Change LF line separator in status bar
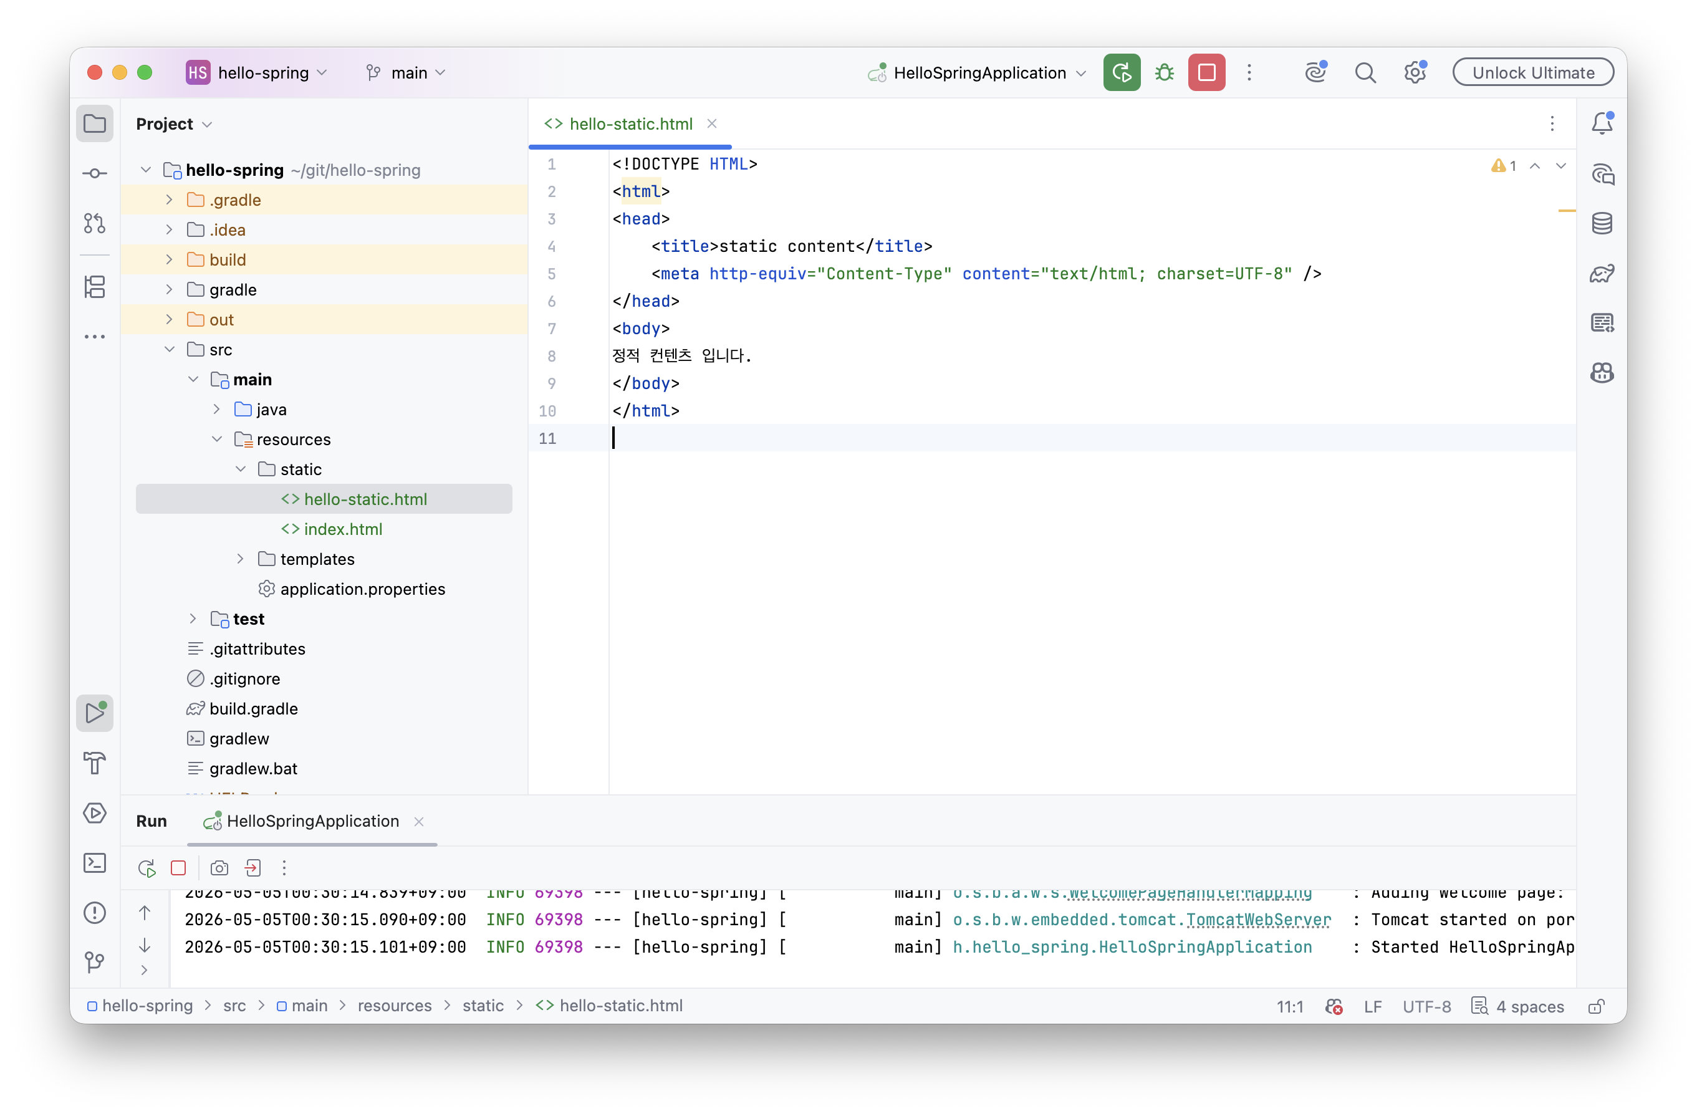1697x1116 pixels. point(1372,1006)
